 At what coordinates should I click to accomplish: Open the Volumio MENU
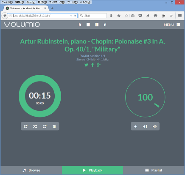coord(172,25)
